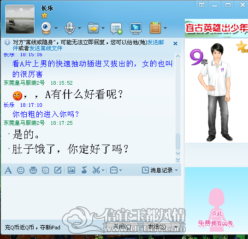Launch remote desktop assistance monitor icon
Viewport: 248px width, 239px height.
click(x=136, y=28)
